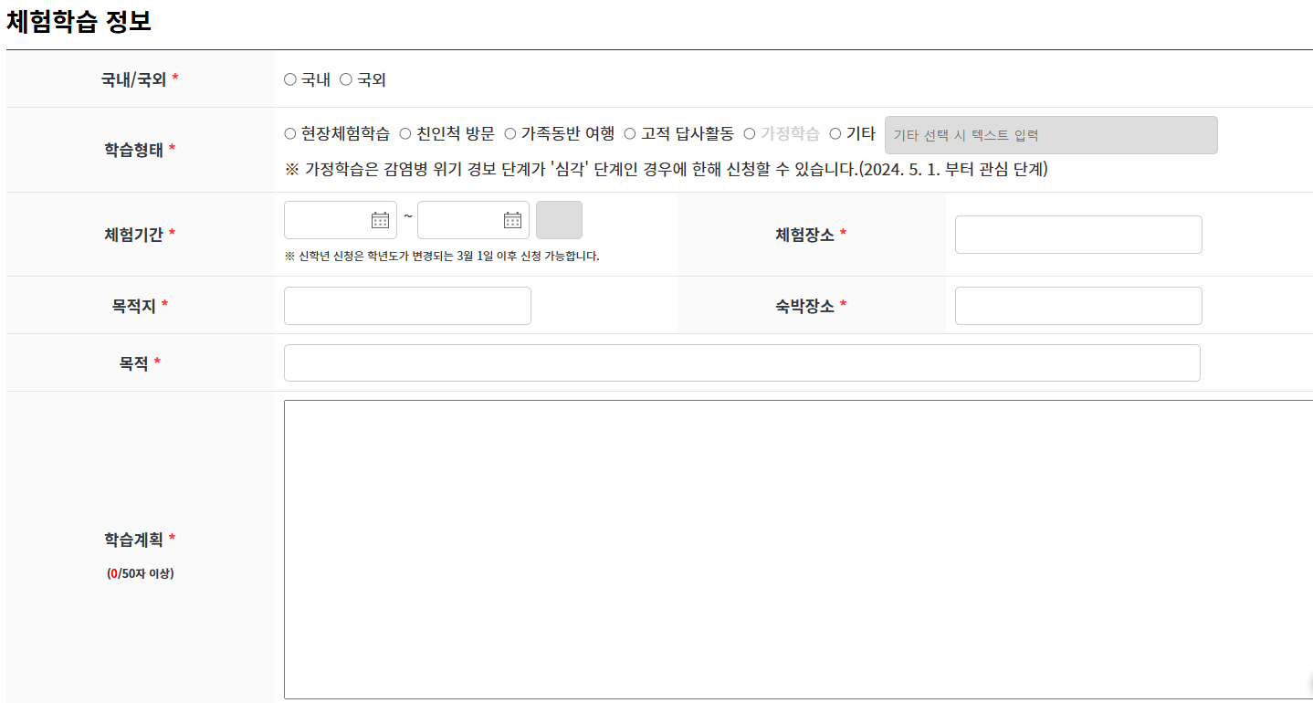Click the gray button beside the date fields
Screen dimensions: 1313x703
click(558, 219)
